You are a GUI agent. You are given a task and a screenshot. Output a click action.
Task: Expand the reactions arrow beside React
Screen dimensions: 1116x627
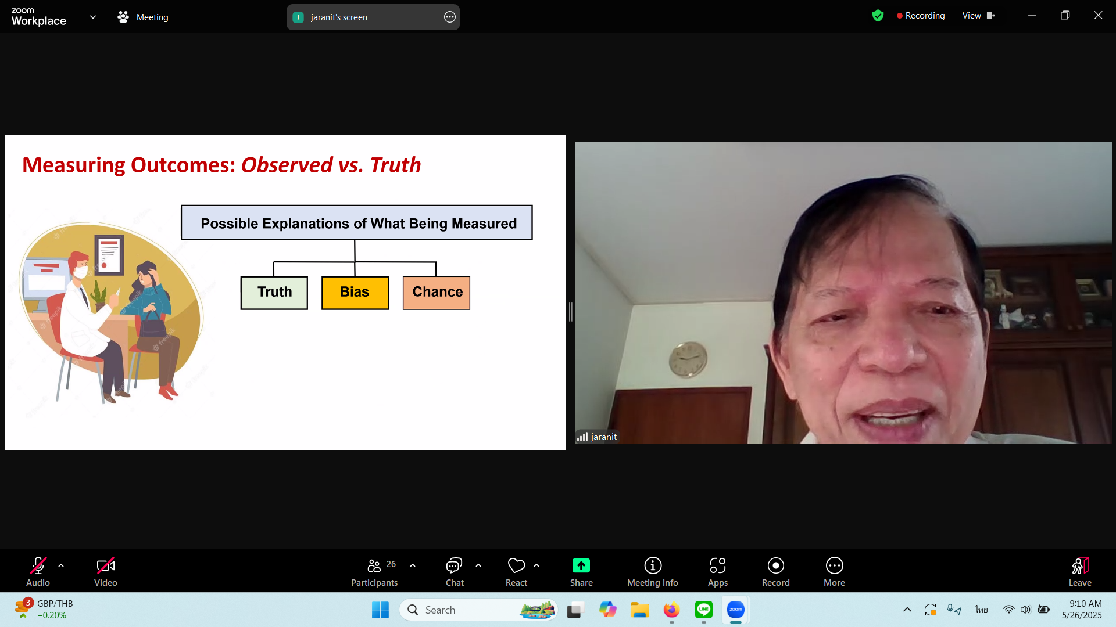pos(536,565)
